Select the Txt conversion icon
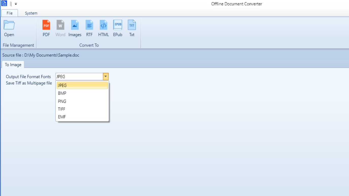 [x=132, y=28]
